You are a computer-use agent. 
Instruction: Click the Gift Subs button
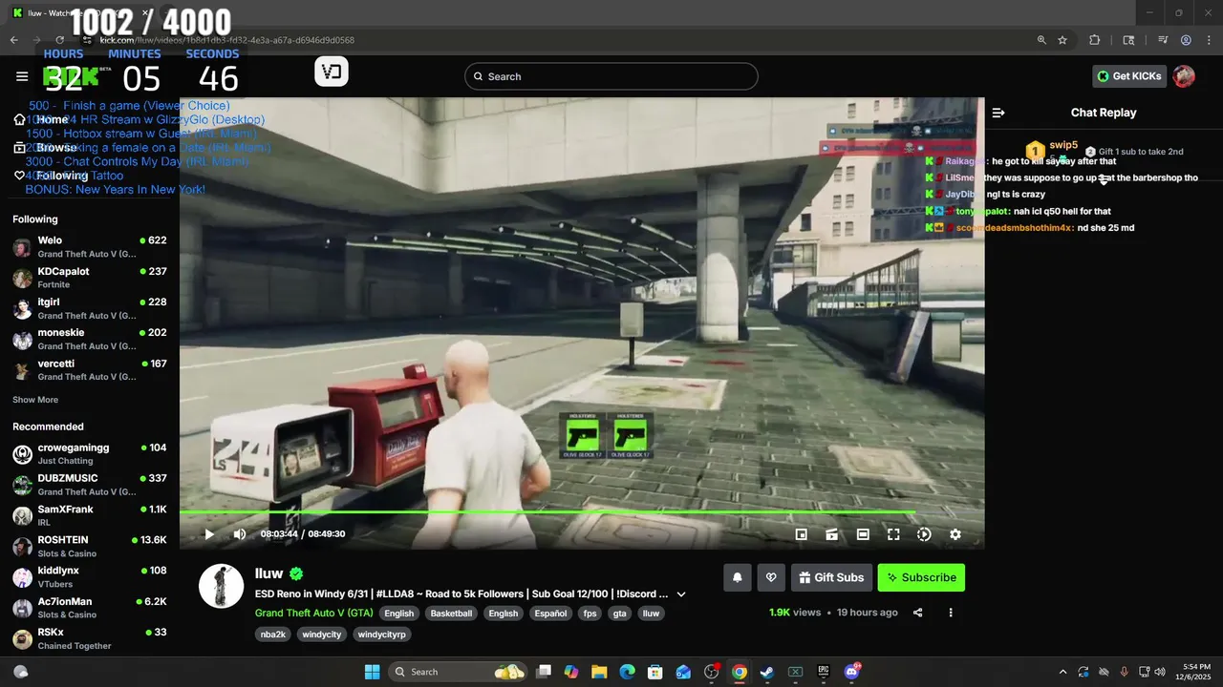[x=831, y=577]
